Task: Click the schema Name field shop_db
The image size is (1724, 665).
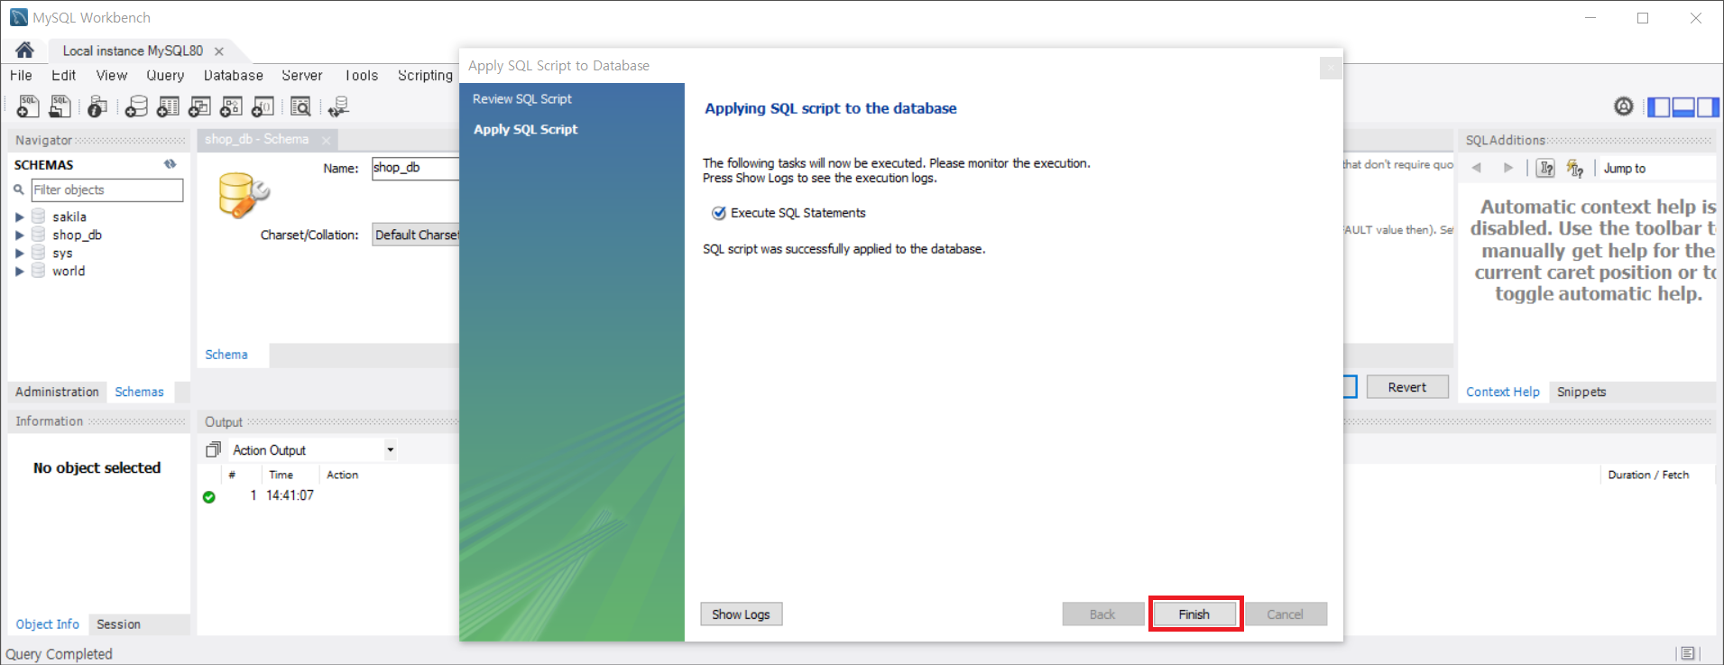Action: click(x=416, y=168)
